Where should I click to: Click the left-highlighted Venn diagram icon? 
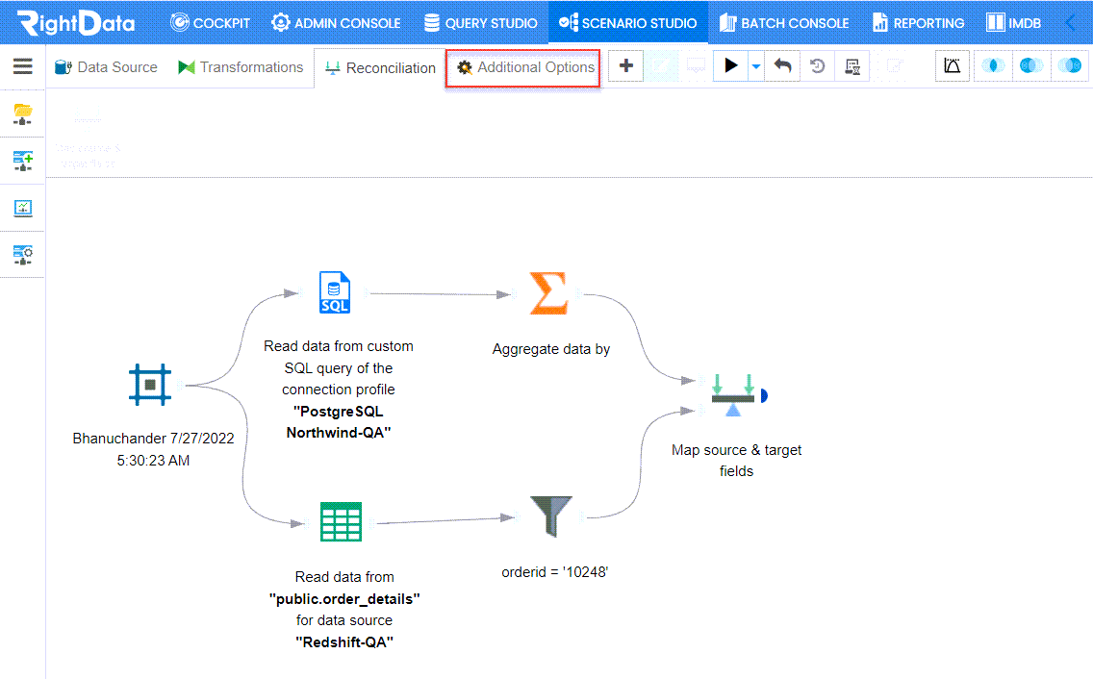(1031, 66)
